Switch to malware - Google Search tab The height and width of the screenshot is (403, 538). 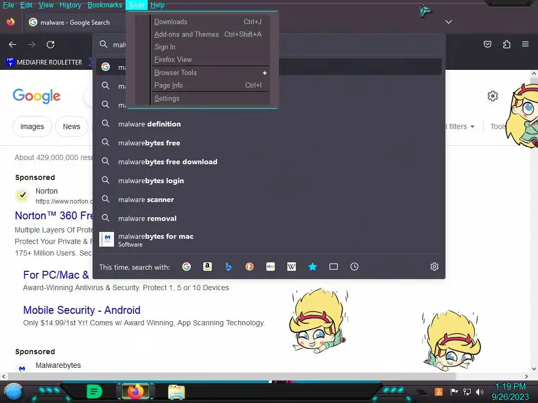(74, 22)
